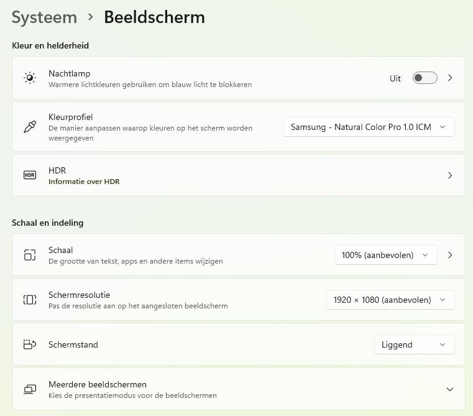The height and width of the screenshot is (416, 473).
Task: Open HDR settings via the chevron
Action: [450, 175]
